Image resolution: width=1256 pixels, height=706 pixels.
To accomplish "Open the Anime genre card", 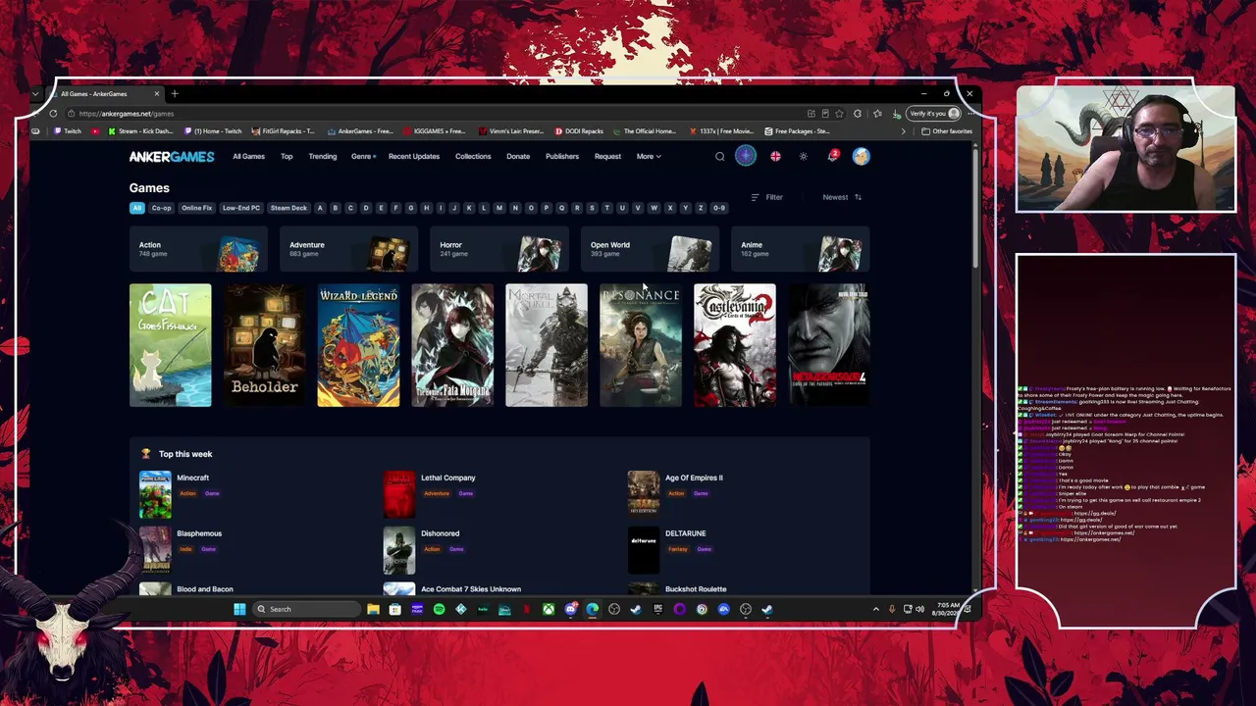I will click(x=801, y=249).
